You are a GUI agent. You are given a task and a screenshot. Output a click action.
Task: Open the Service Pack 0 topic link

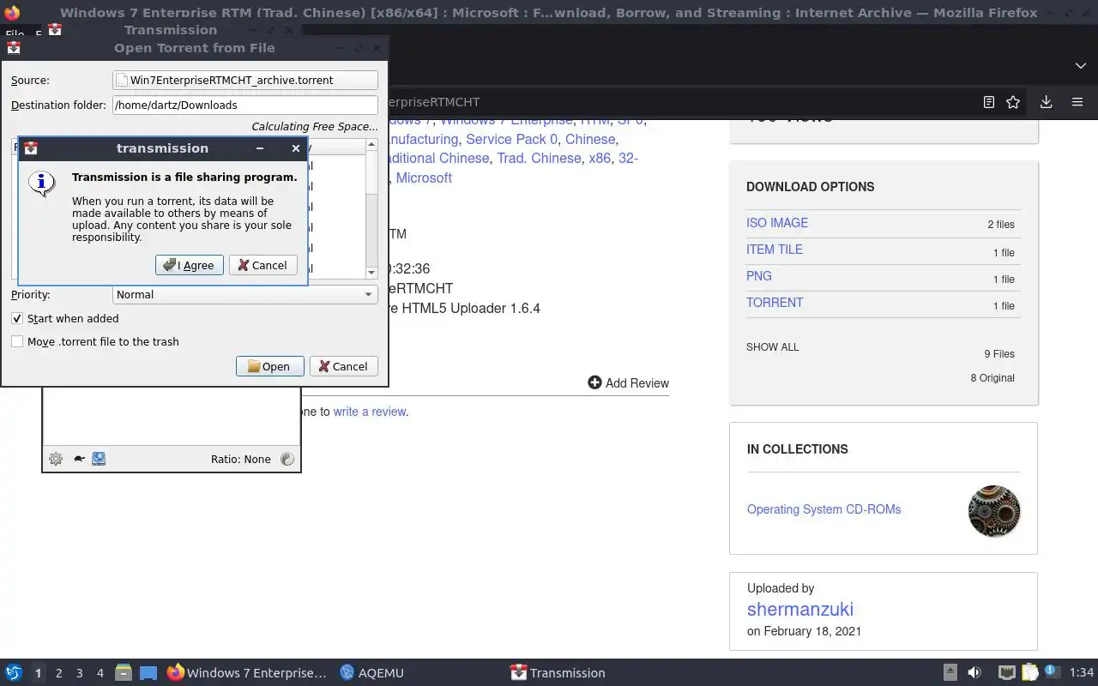(x=511, y=139)
